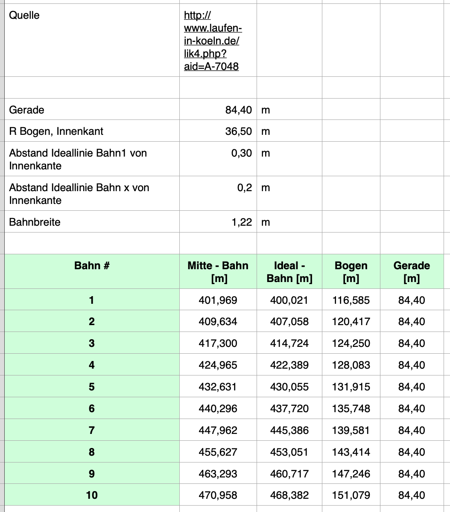Select the Bahn 10 row label cell
The image size is (450, 512).
(x=92, y=495)
